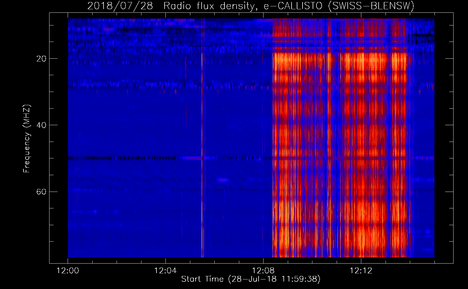The width and height of the screenshot is (468, 289).
Task: Click the plot title starting 2018/07/28
Action: [x=251, y=6]
